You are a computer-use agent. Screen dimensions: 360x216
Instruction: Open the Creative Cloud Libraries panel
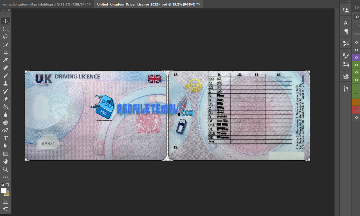pos(346,76)
